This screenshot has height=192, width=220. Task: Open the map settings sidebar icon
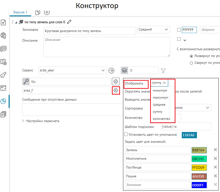tap(4, 62)
